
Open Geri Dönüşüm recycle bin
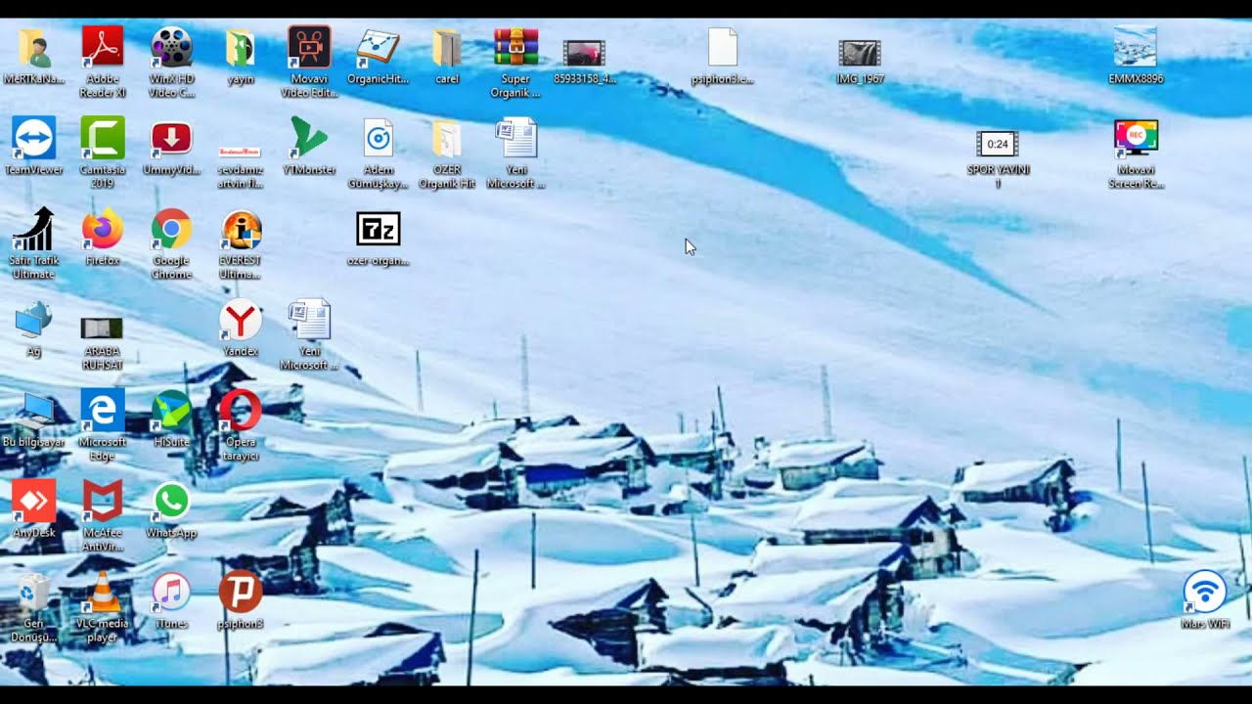pos(33,593)
